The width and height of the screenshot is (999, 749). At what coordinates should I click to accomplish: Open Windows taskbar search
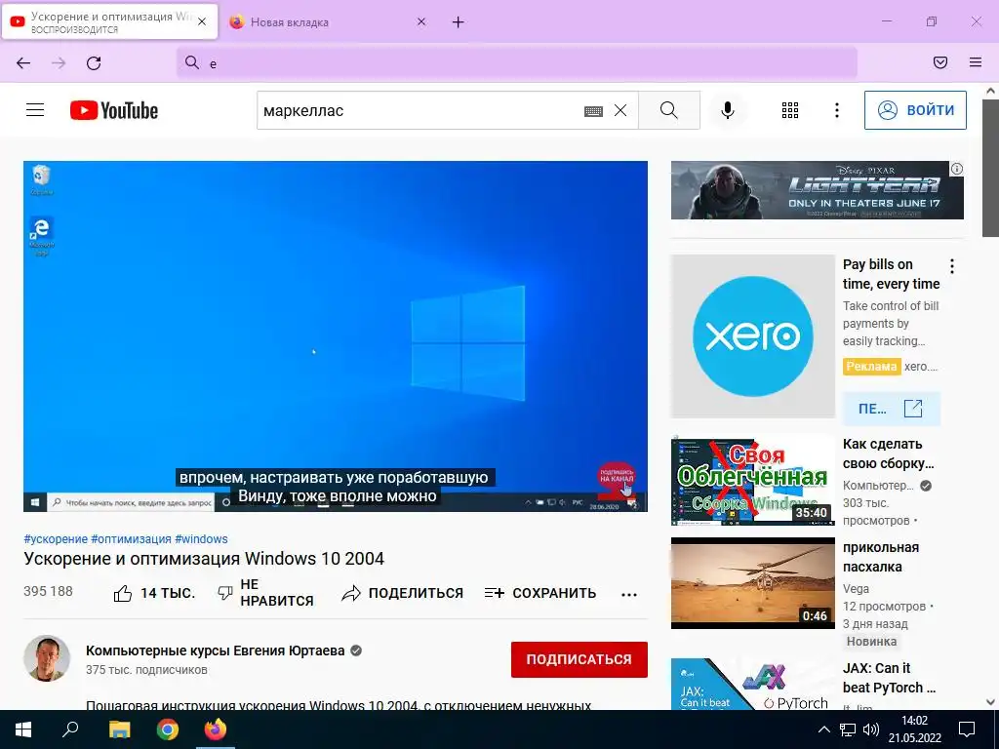point(70,729)
